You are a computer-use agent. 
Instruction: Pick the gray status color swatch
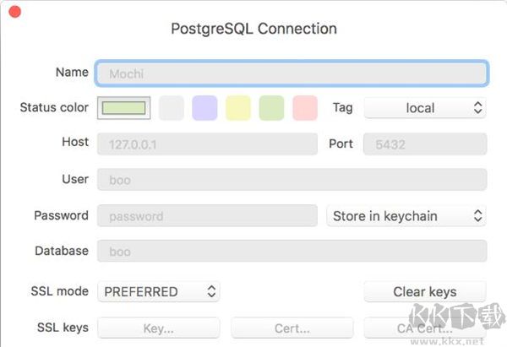172,108
